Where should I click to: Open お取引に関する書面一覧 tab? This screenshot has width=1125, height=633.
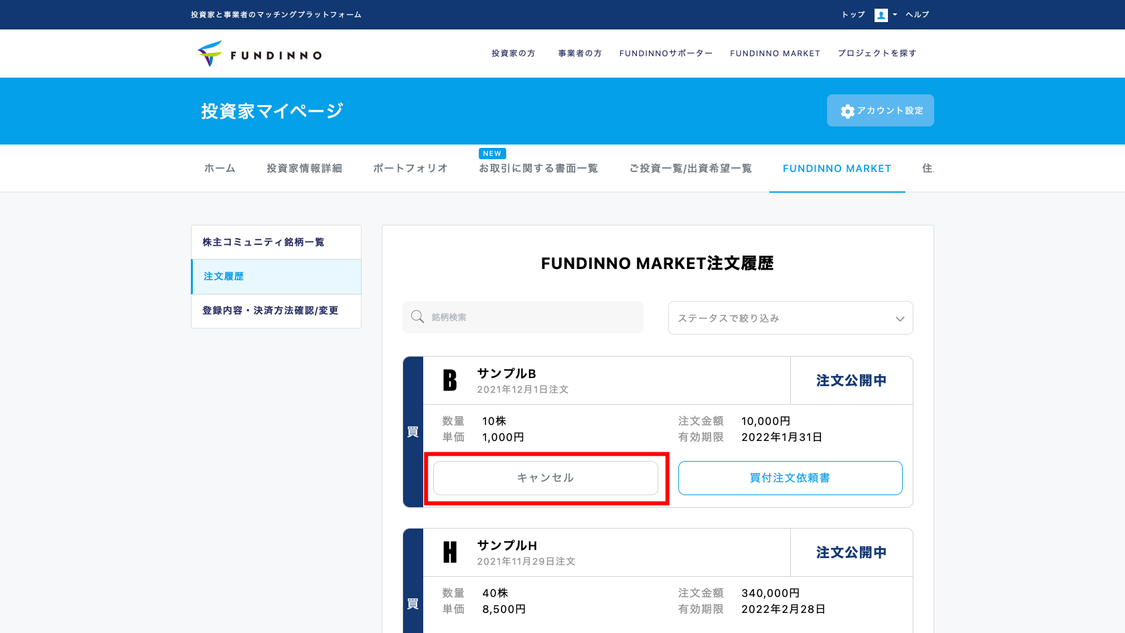pyautogui.click(x=538, y=169)
